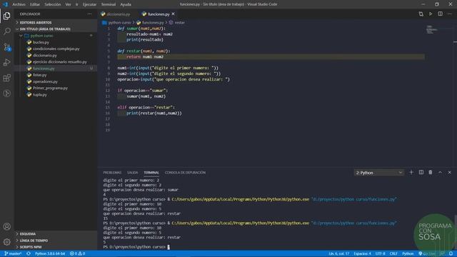457x257 pixels.
Task: Click the synchronize changes status icon
Action: pyautogui.click(x=29, y=254)
